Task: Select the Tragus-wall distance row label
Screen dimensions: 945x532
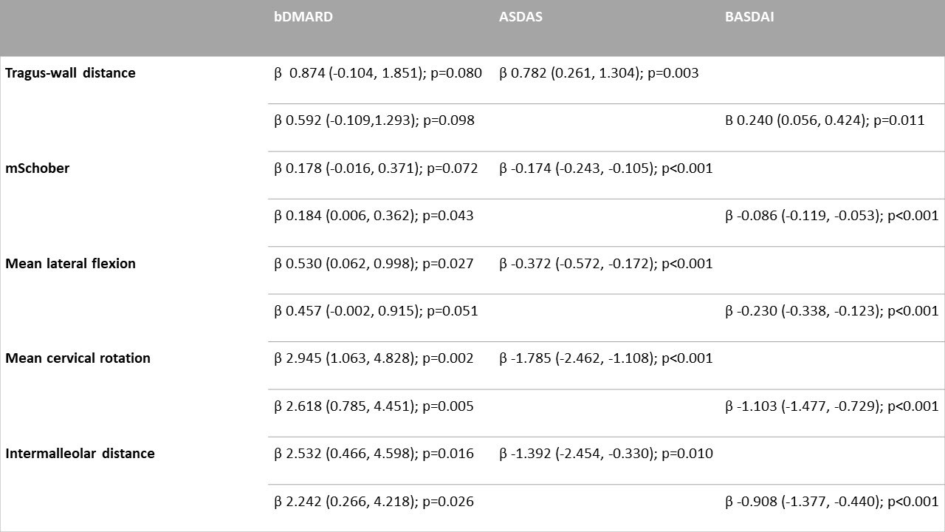Action: pos(70,73)
